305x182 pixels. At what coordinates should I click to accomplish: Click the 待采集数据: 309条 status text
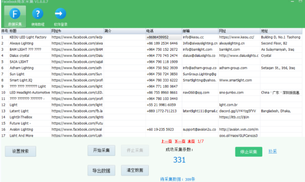point(178,179)
